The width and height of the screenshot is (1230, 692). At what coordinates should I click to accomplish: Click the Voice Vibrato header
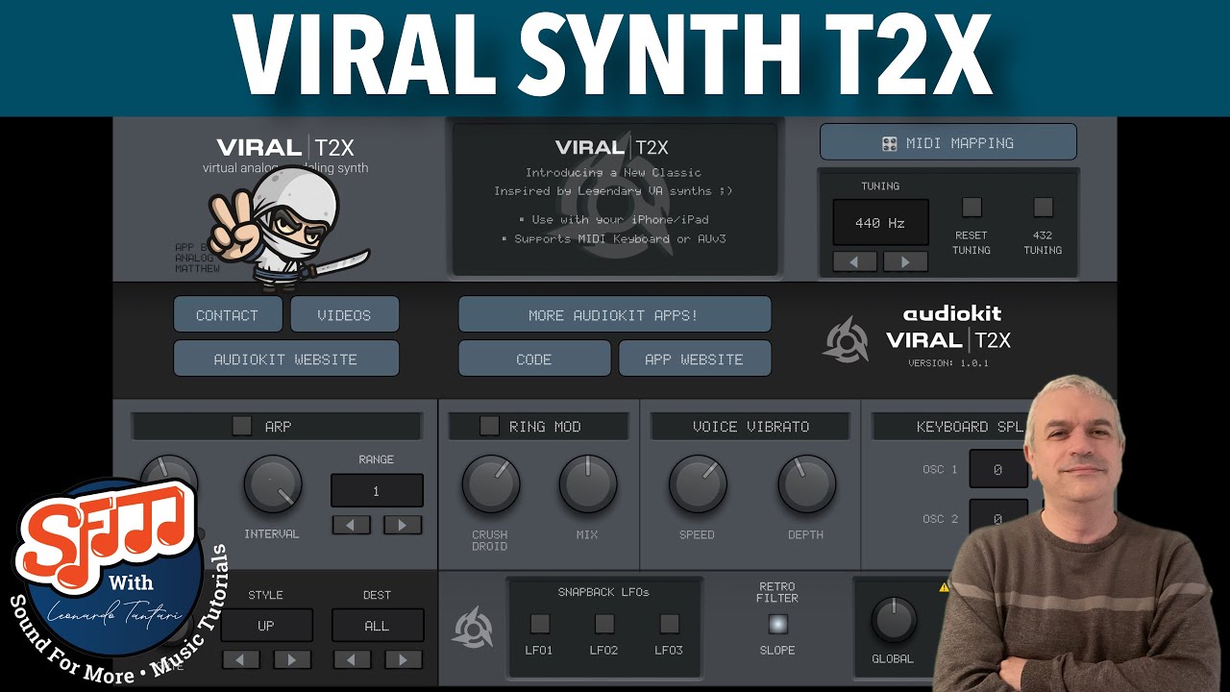point(750,426)
